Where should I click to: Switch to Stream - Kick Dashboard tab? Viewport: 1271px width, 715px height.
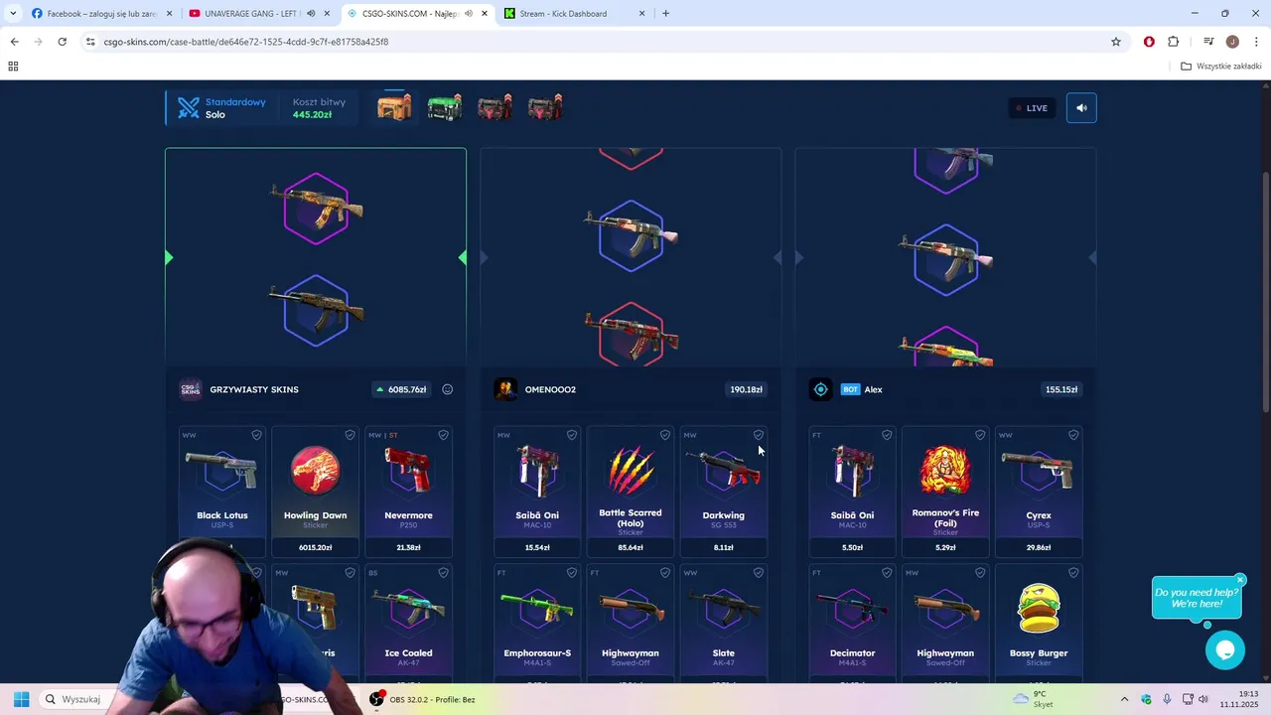(574, 14)
